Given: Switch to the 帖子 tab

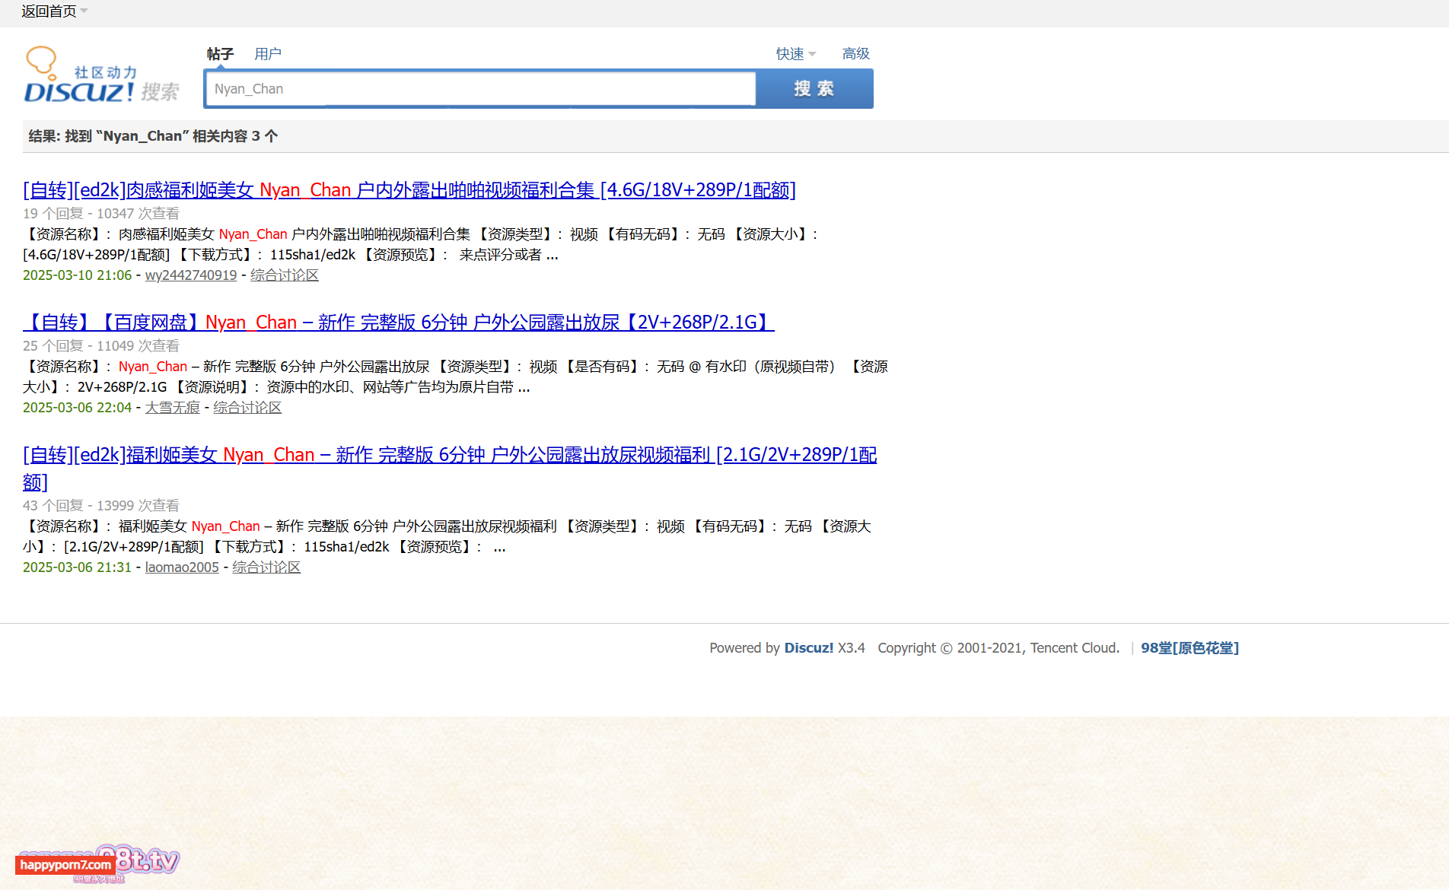Looking at the screenshot, I should pos(220,54).
